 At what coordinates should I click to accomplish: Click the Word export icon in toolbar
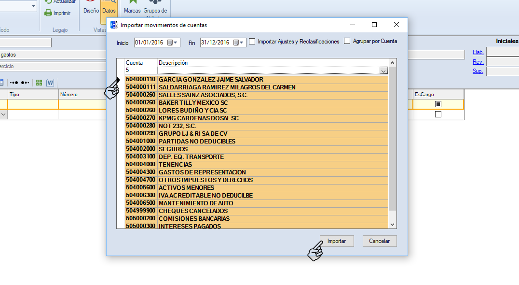[50, 83]
